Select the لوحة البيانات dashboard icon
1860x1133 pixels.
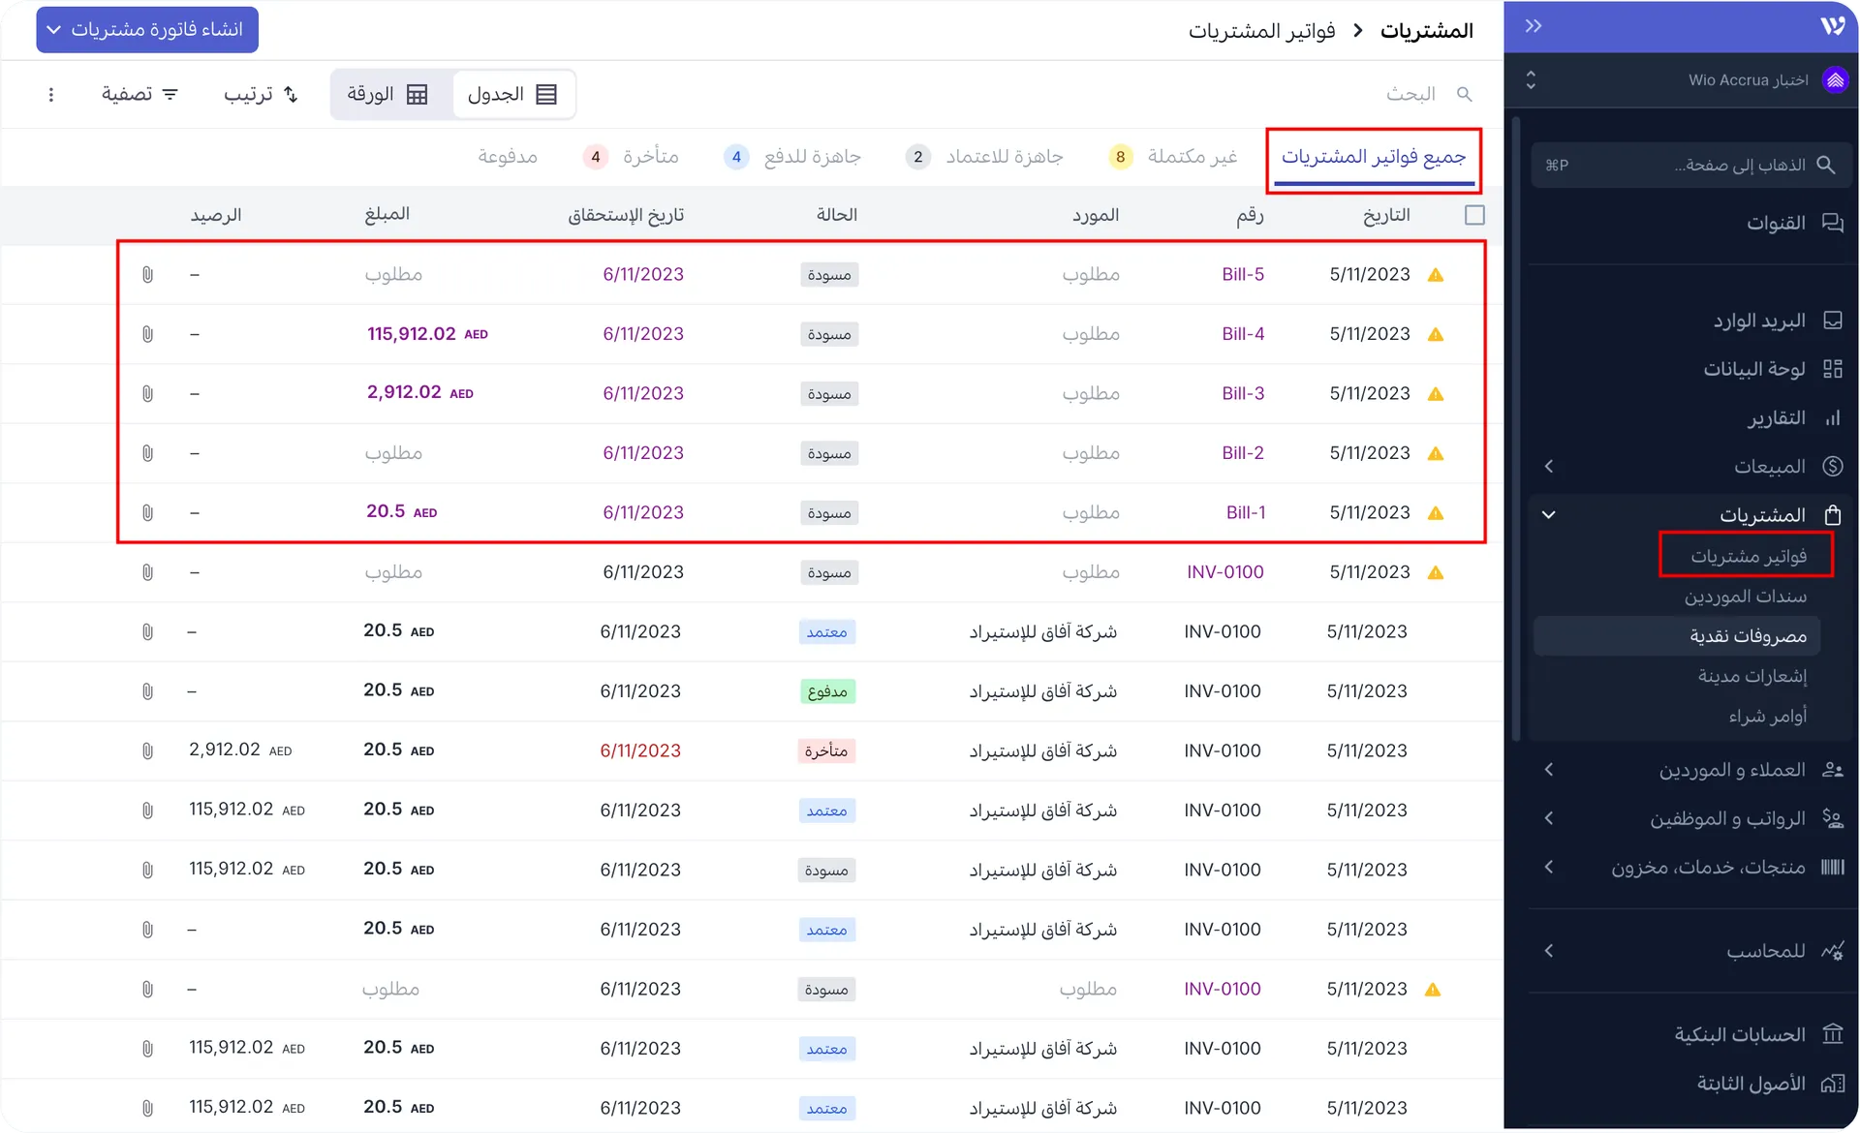pyautogui.click(x=1834, y=368)
